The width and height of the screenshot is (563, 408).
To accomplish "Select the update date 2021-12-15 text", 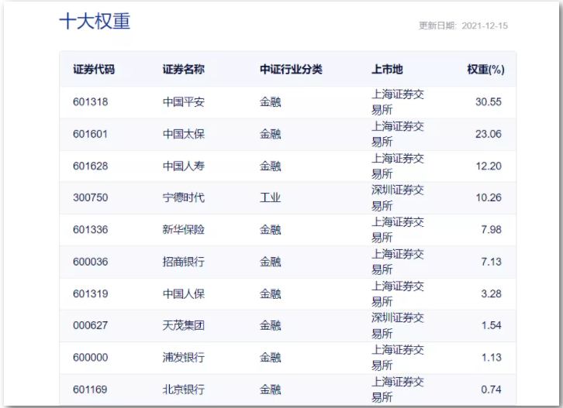I will 484,26.
